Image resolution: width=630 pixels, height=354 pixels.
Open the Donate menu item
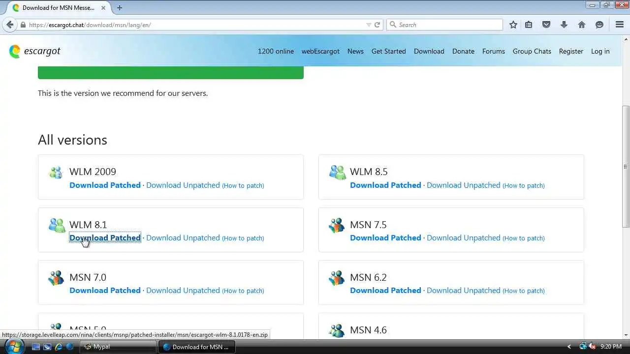point(463,51)
